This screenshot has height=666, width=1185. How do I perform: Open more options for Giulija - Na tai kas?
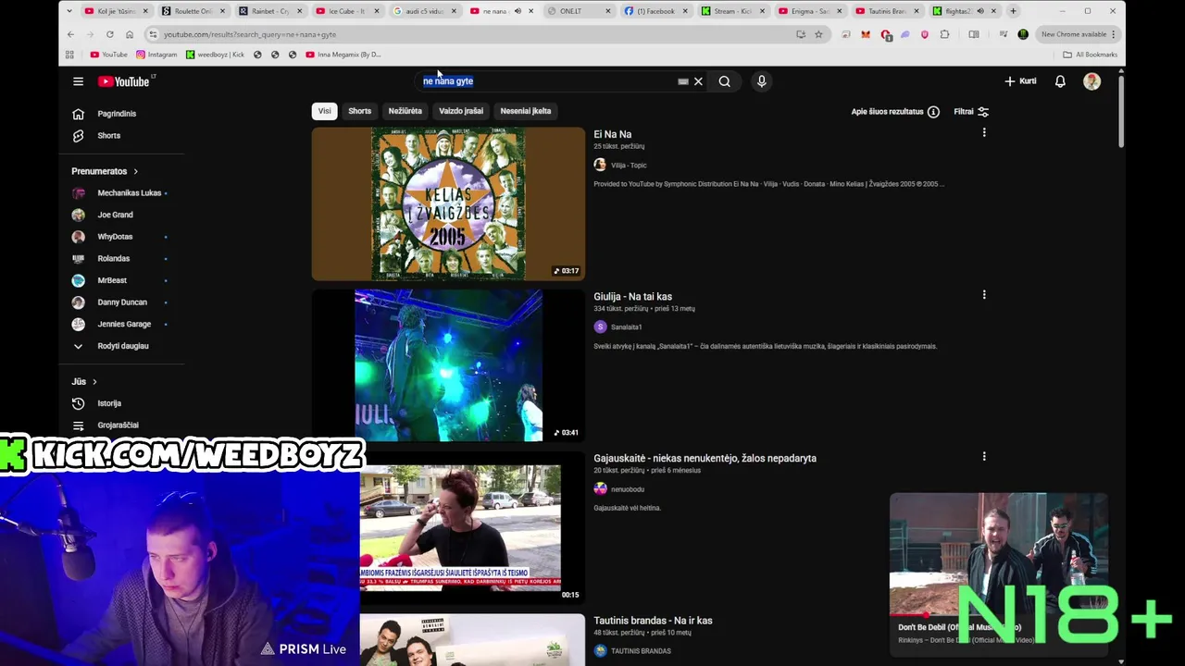(x=983, y=294)
